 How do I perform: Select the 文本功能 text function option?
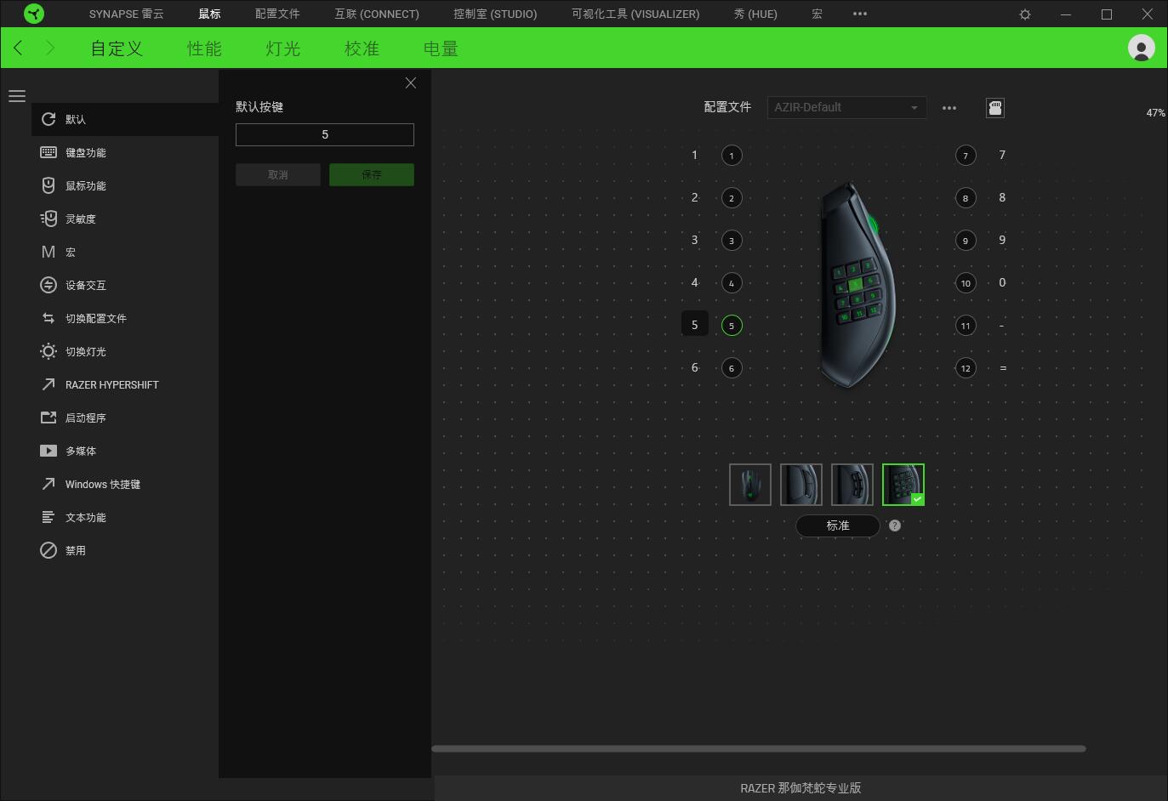pyautogui.click(x=125, y=517)
